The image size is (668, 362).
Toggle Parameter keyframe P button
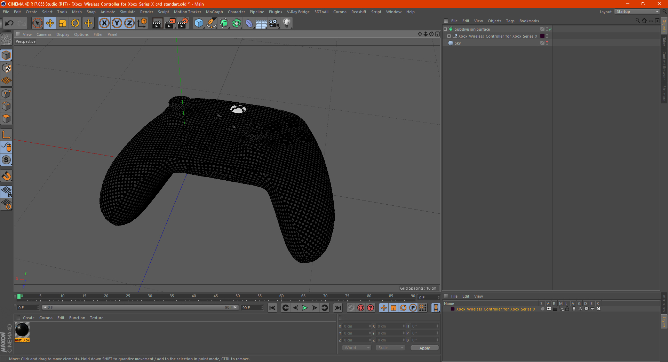click(413, 308)
